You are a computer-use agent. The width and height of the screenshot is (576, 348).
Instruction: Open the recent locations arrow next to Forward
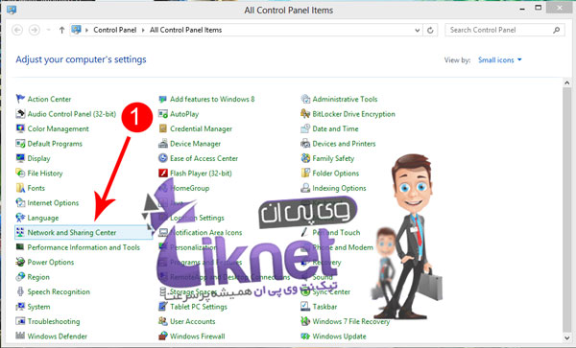(49, 30)
